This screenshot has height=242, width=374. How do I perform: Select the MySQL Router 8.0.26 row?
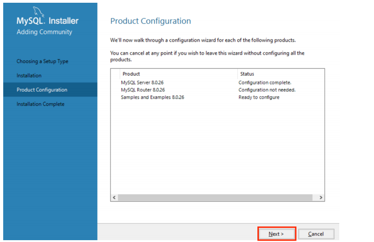[217, 90]
